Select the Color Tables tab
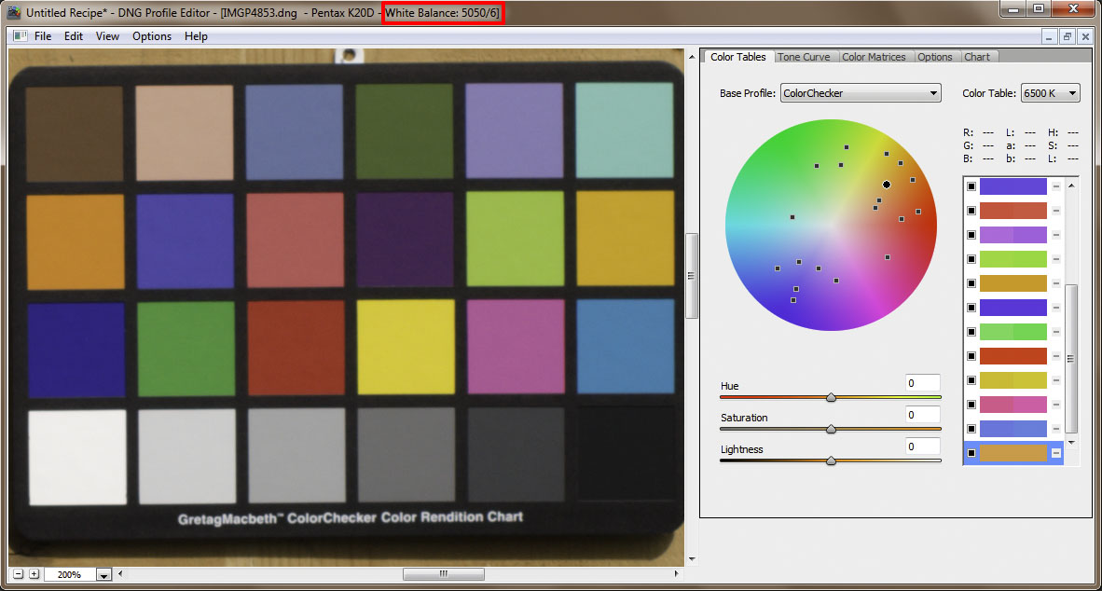Screen dimensions: 1102x591 [738, 57]
